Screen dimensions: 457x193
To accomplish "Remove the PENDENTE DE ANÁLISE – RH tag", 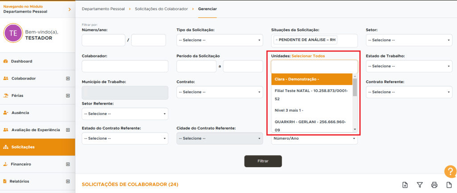I will pos(277,40).
